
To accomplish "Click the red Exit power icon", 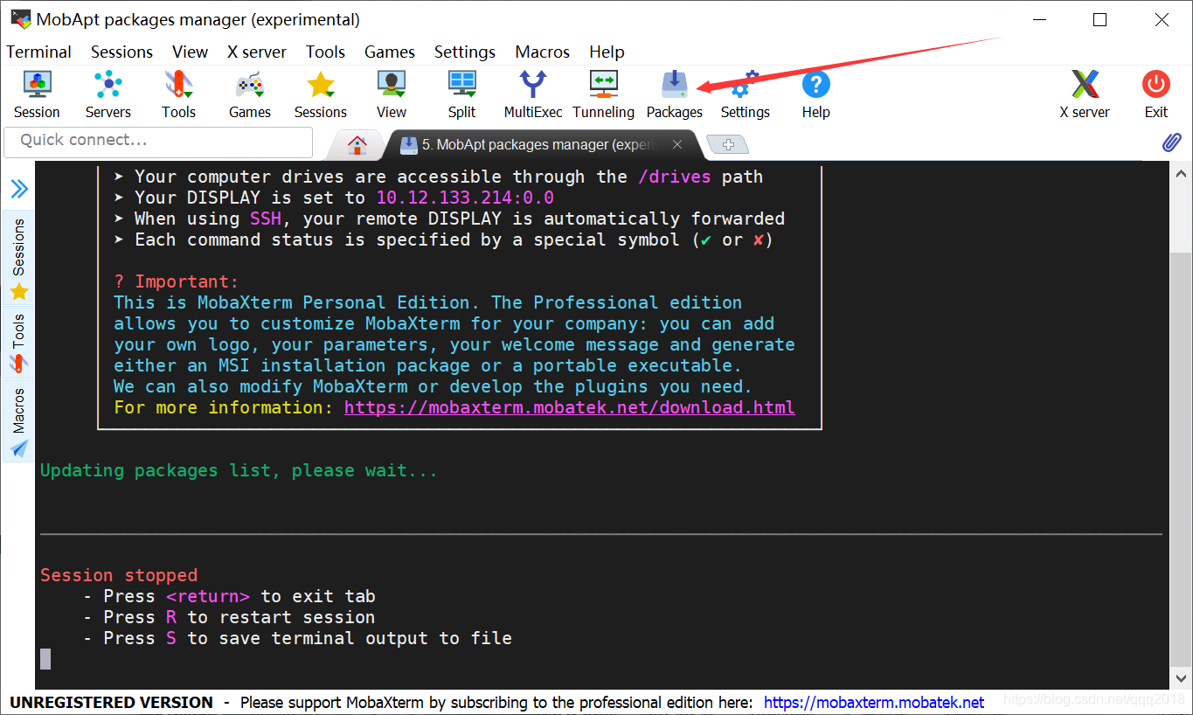I will [x=1156, y=94].
